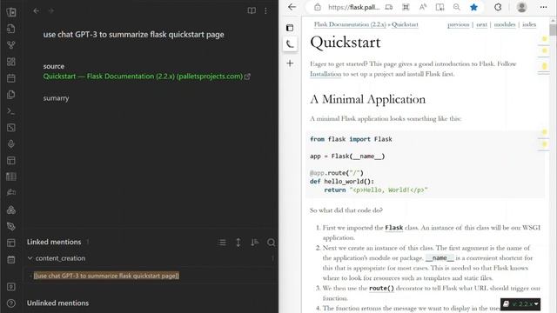The width and height of the screenshot is (557, 313).
Task: Click the calendar icon above the vault icon
Action: 11,259
